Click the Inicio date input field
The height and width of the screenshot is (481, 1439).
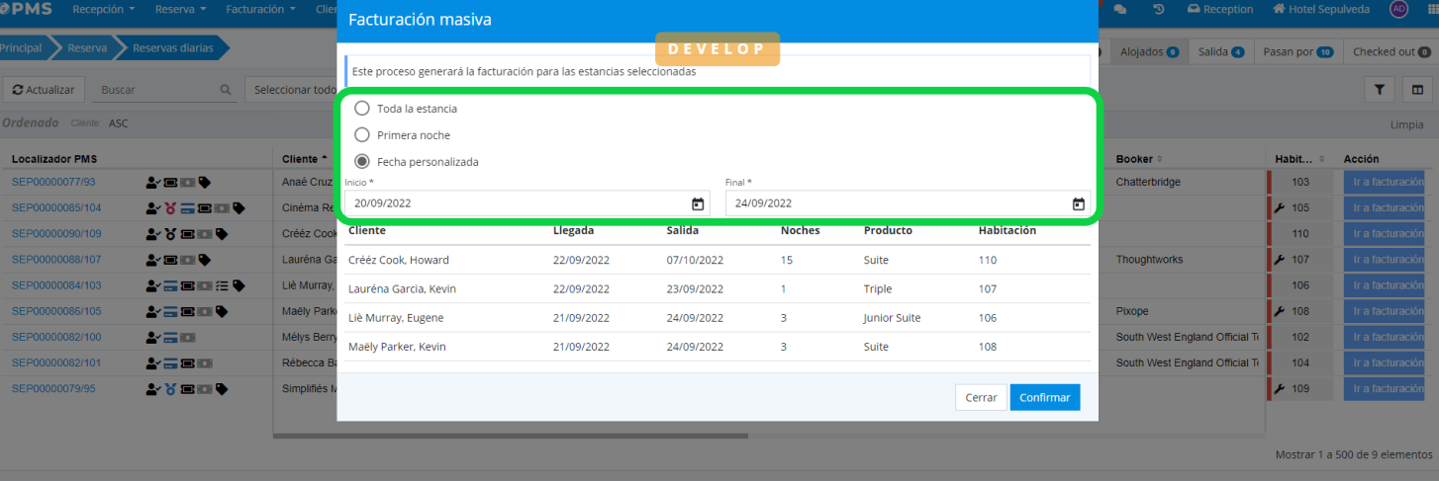[515, 203]
